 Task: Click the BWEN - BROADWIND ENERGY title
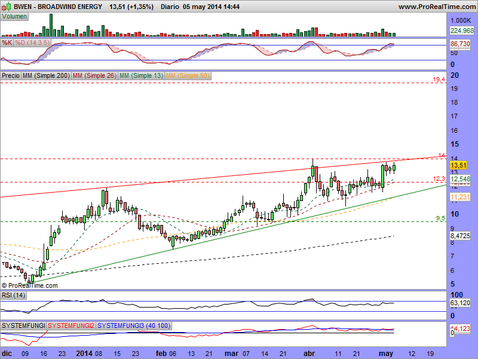click(x=58, y=7)
